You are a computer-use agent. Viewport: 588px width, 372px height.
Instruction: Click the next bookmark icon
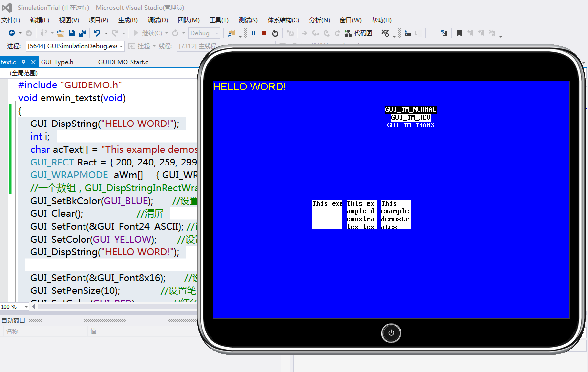click(x=481, y=33)
